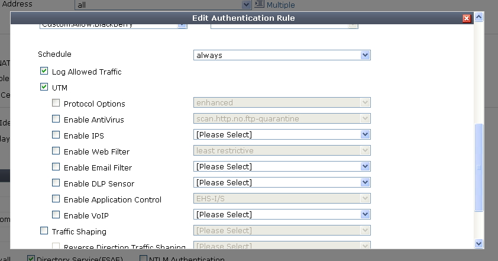Viewport: 498px width, 261px height.
Task: Uncheck Log Allowed Traffic
Action: (x=44, y=71)
